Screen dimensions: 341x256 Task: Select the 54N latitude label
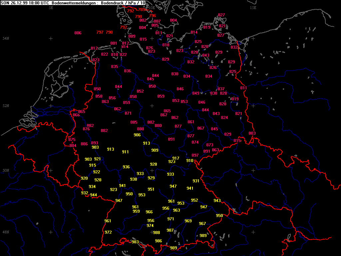(x=6, y=39)
